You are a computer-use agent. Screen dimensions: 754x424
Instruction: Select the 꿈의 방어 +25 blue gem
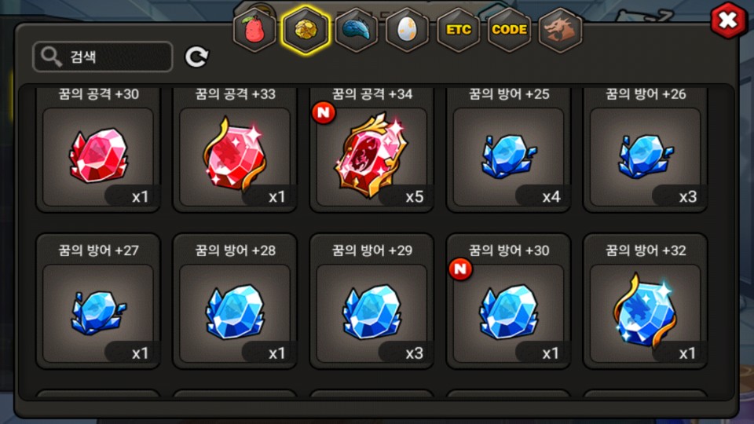point(508,149)
